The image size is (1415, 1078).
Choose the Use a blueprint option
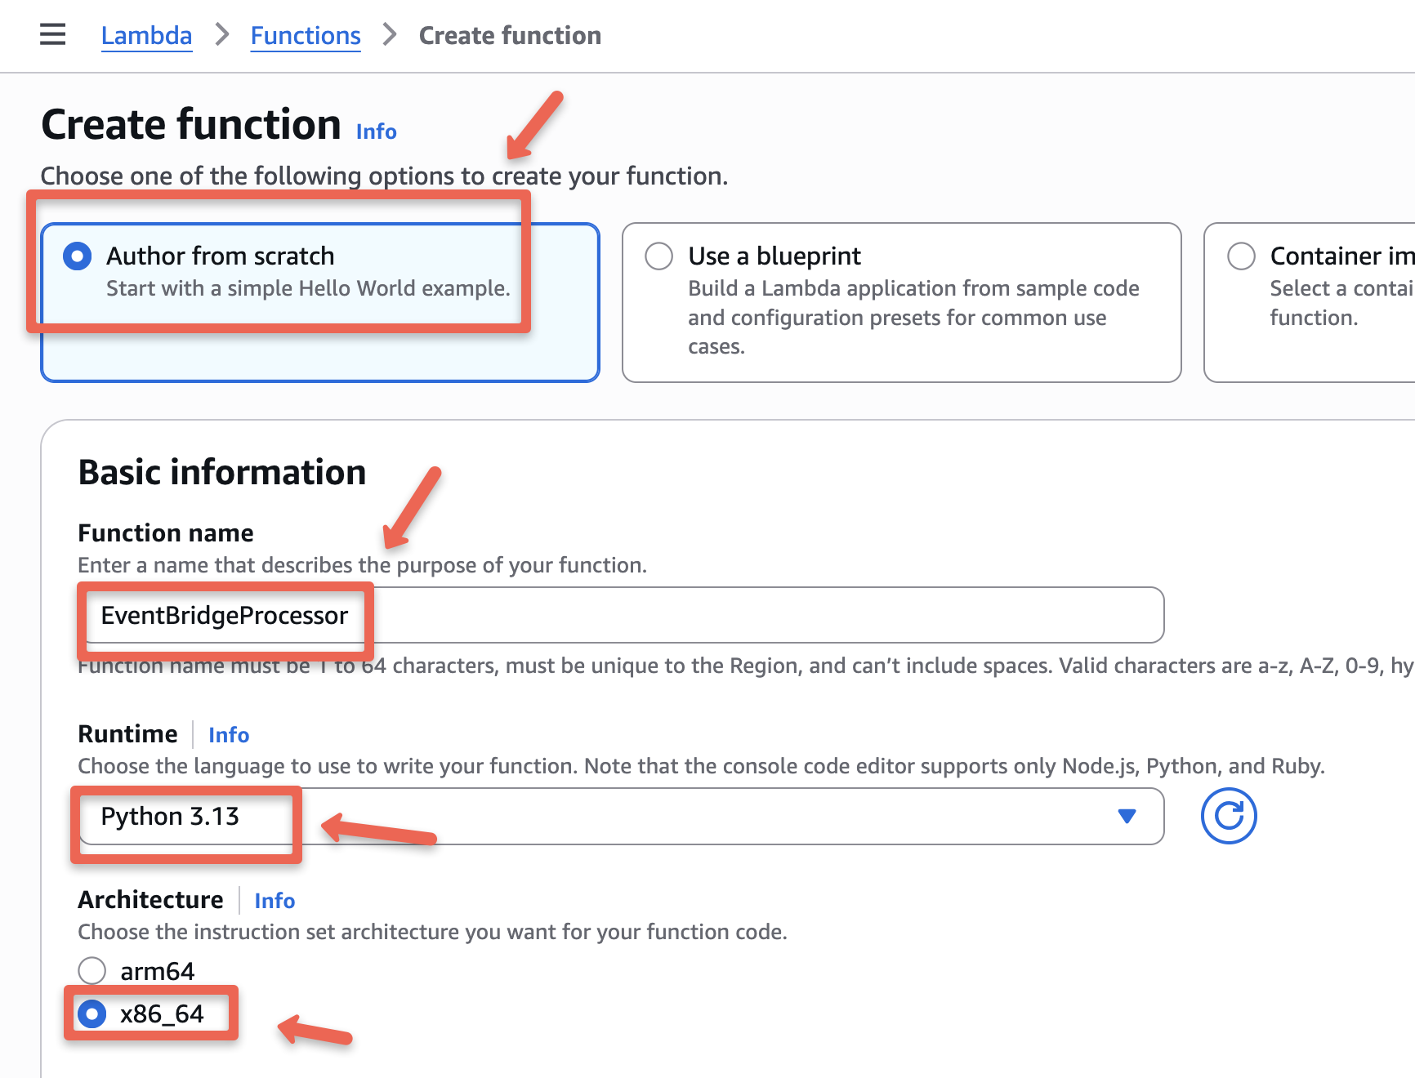click(658, 256)
